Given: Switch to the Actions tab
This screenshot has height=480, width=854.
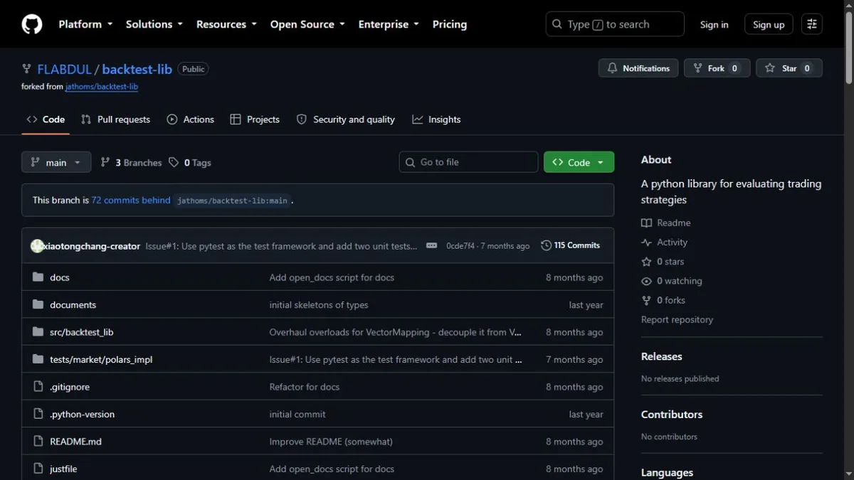Looking at the screenshot, I should [x=190, y=119].
